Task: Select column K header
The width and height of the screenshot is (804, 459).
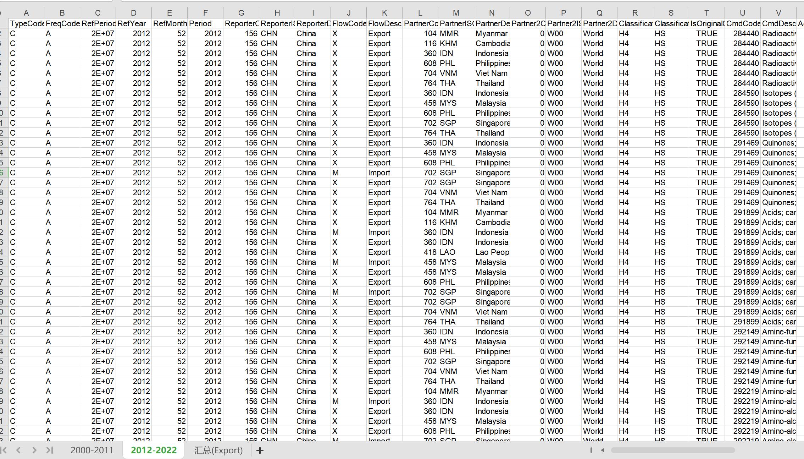Action: click(384, 13)
